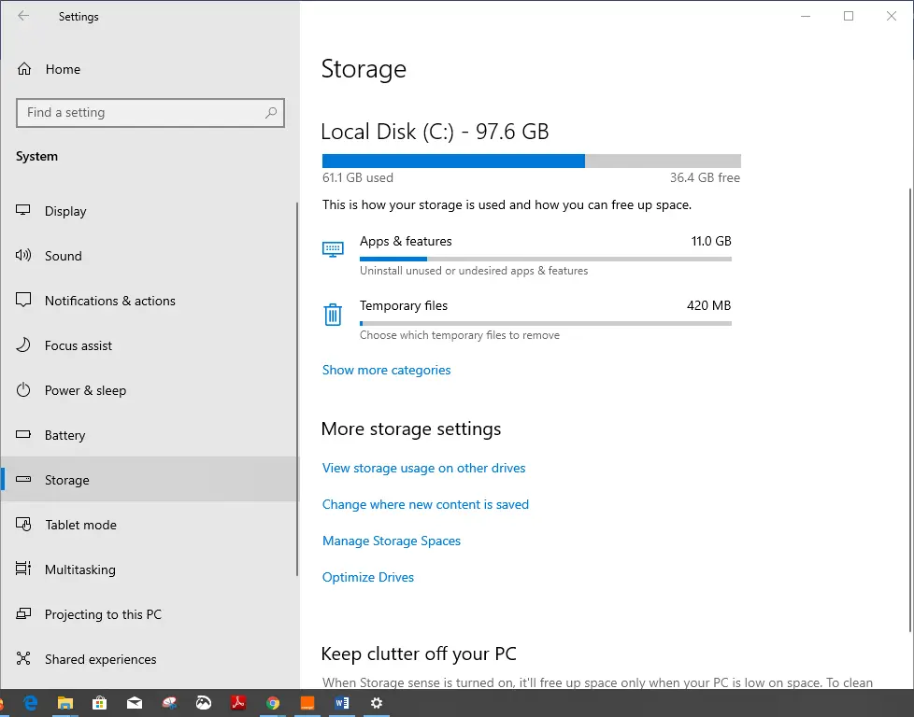Open Microsoft Store from the taskbar
914x717 pixels.
click(x=100, y=703)
